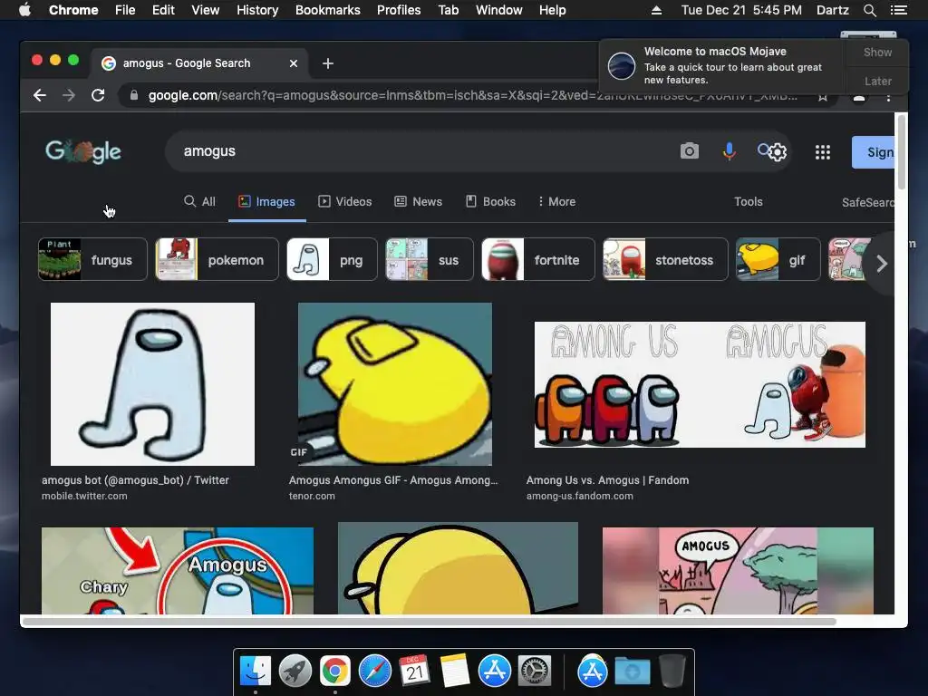Reload the page with the refresh icon
The height and width of the screenshot is (696, 928).
point(98,95)
